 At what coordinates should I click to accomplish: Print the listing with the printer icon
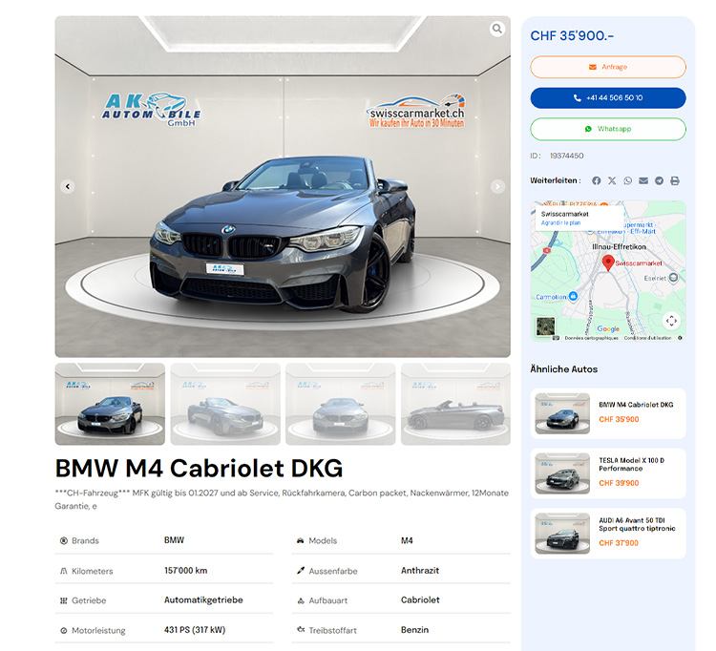point(675,180)
